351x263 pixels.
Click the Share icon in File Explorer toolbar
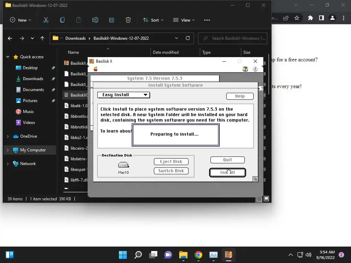coord(112,20)
